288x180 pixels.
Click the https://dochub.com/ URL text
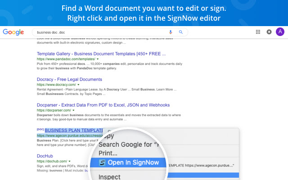pos(52,161)
